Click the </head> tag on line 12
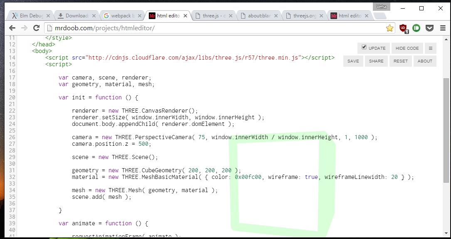Image resolution: width=451 pixels, height=239 pixels. click(x=43, y=44)
